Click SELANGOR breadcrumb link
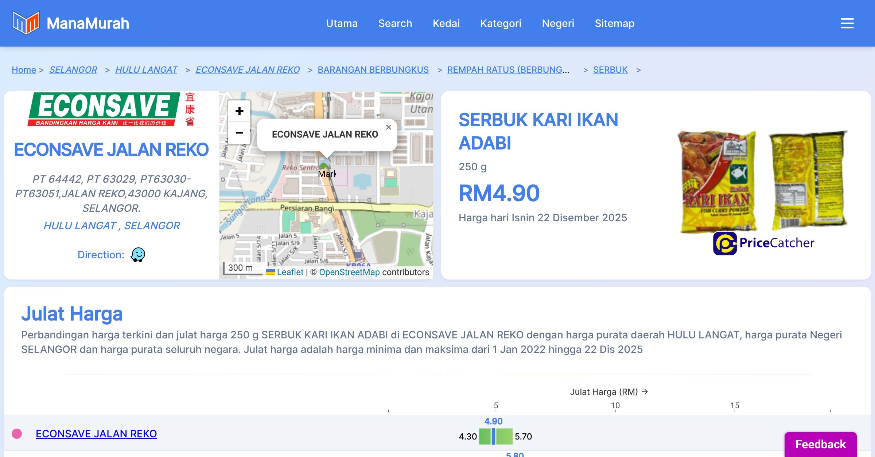The image size is (875, 457). (73, 69)
